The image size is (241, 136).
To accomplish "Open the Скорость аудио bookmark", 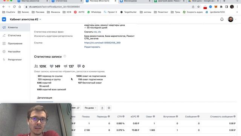I will (x=193, y=12).
